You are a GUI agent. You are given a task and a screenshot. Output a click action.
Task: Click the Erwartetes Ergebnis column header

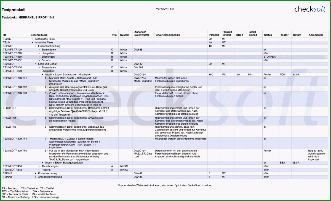168,35
